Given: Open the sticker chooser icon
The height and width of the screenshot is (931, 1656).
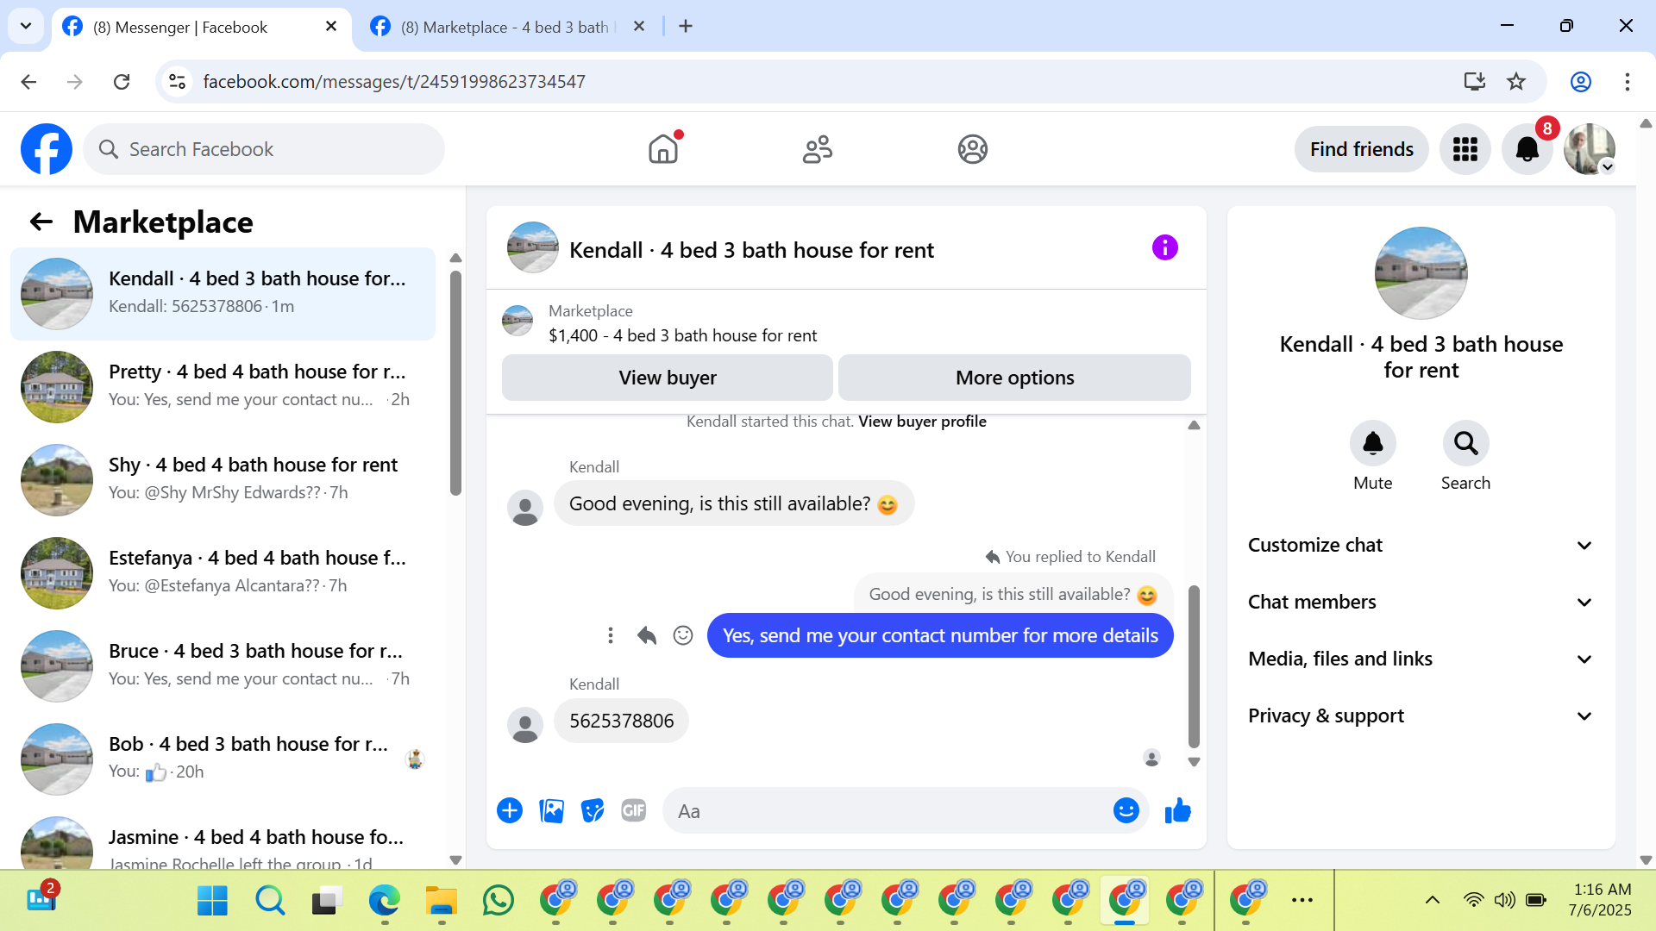Looking at the screenshot, I should [593, 811].
